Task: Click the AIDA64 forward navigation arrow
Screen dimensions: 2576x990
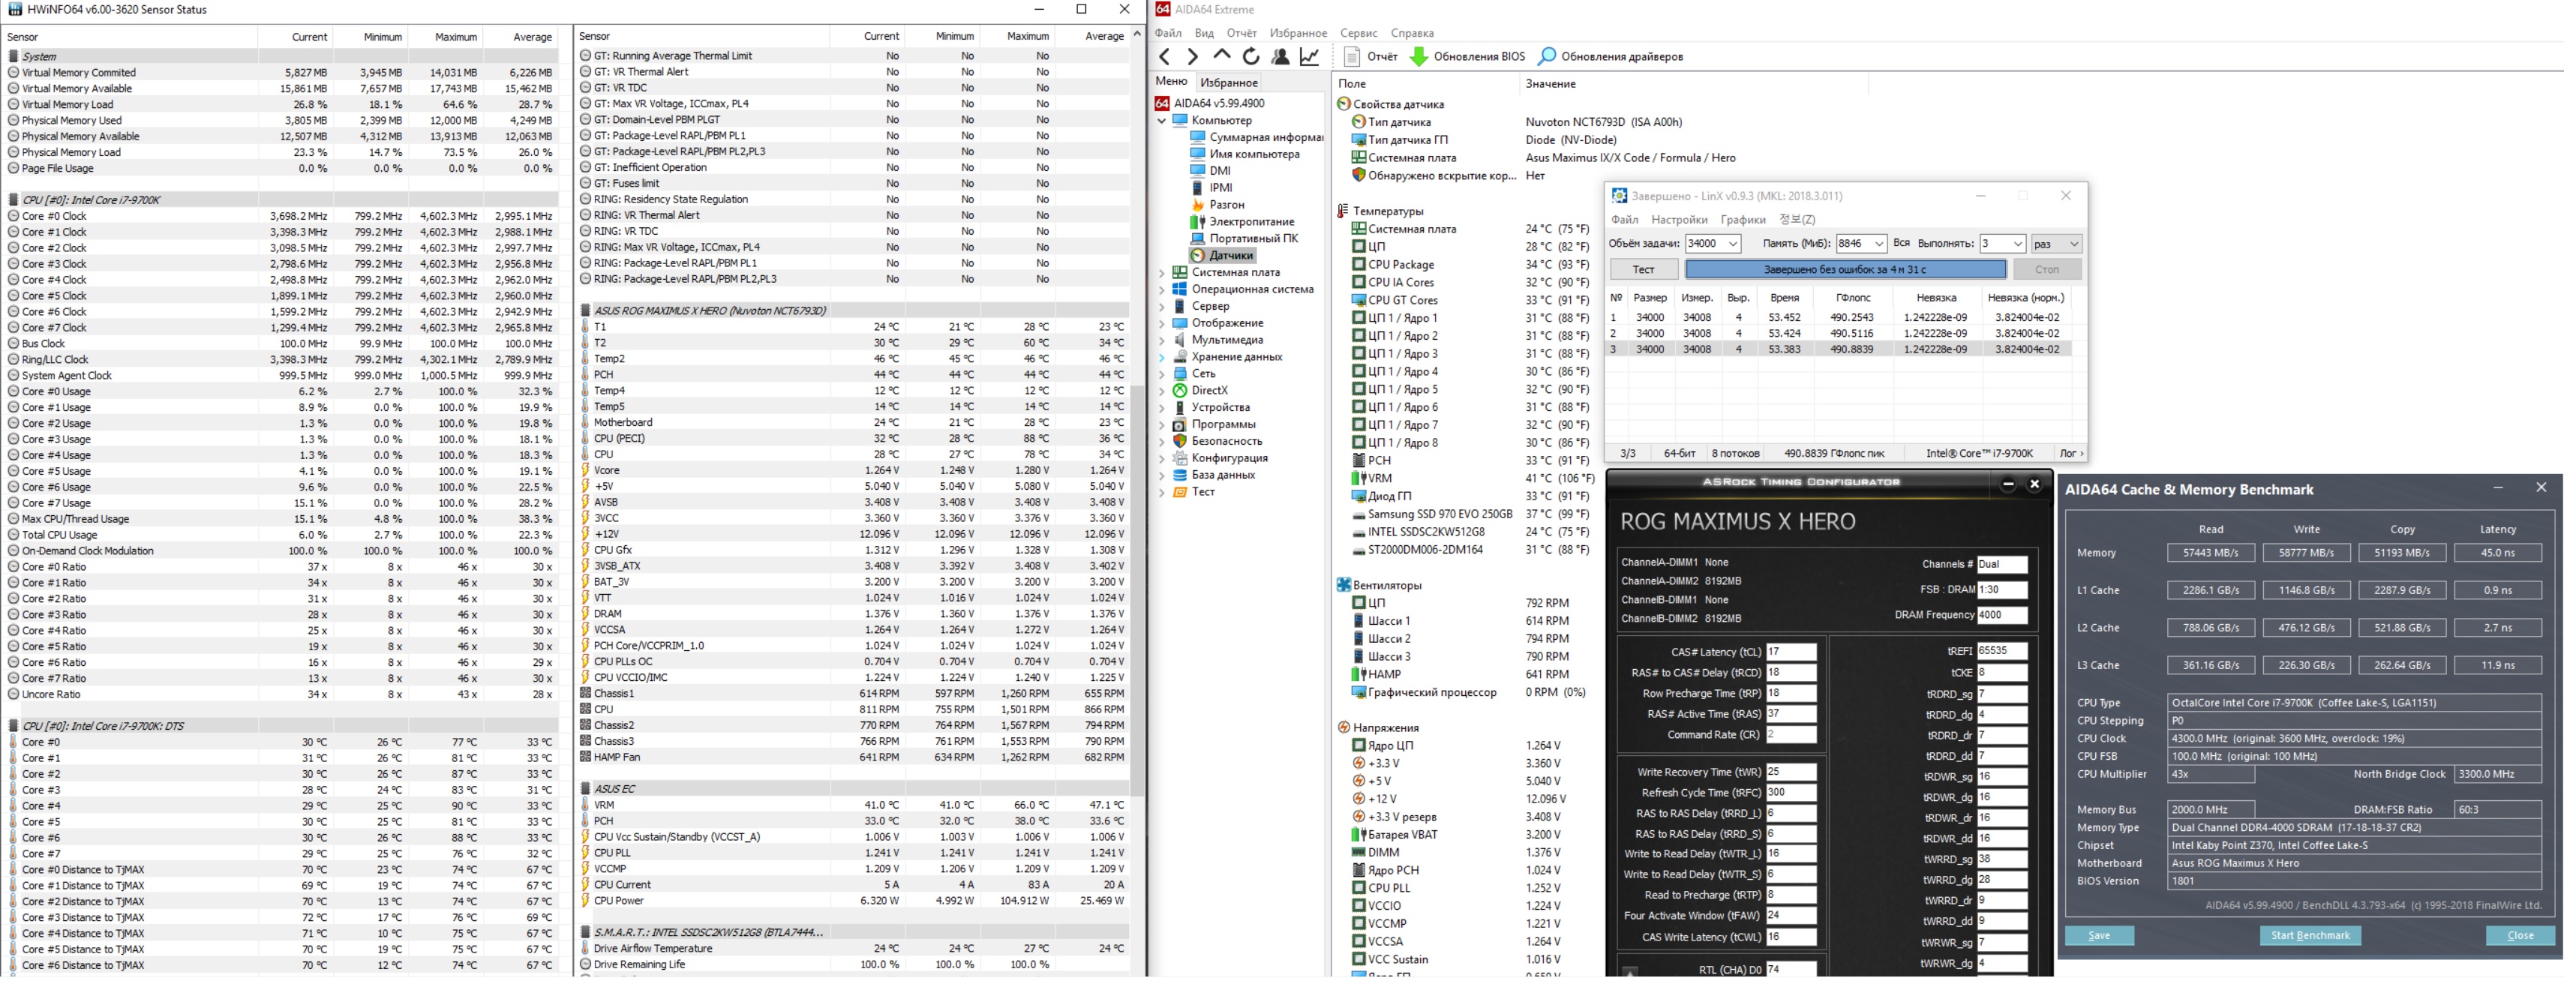Action: [1192, 57]
